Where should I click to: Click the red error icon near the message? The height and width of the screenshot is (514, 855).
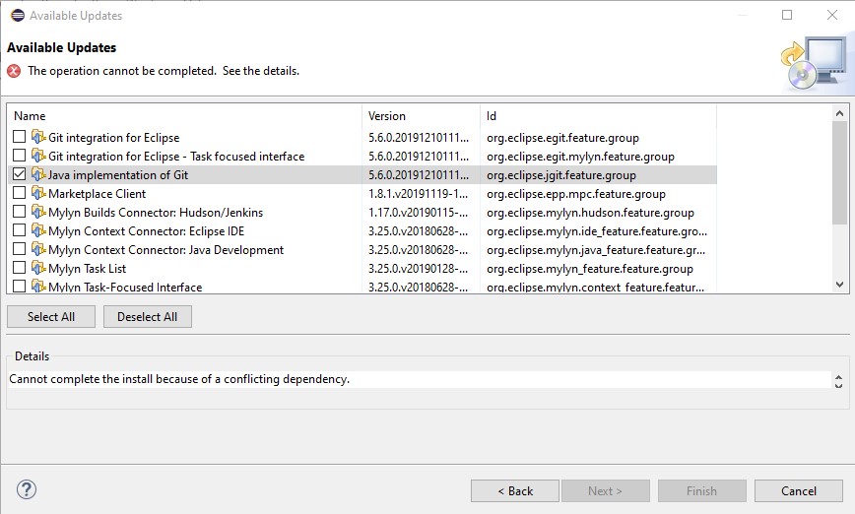(14, 71)
